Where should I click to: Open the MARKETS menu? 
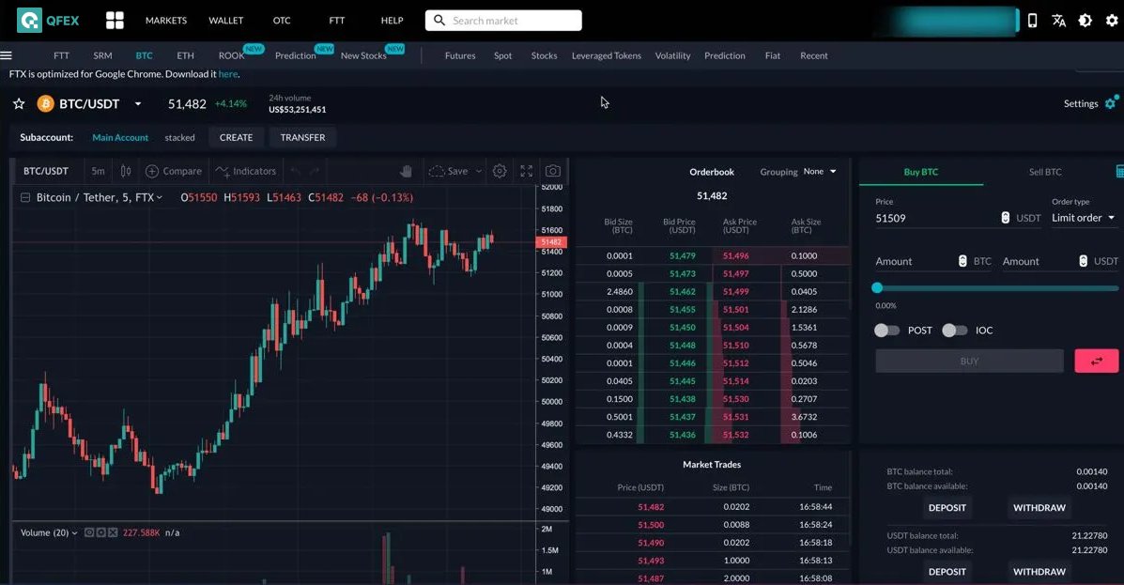pyautogui.click(x=165, y=20)
